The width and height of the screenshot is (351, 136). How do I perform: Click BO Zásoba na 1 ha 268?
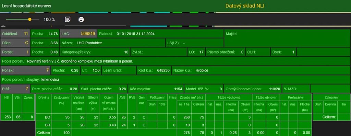[186, 117]
